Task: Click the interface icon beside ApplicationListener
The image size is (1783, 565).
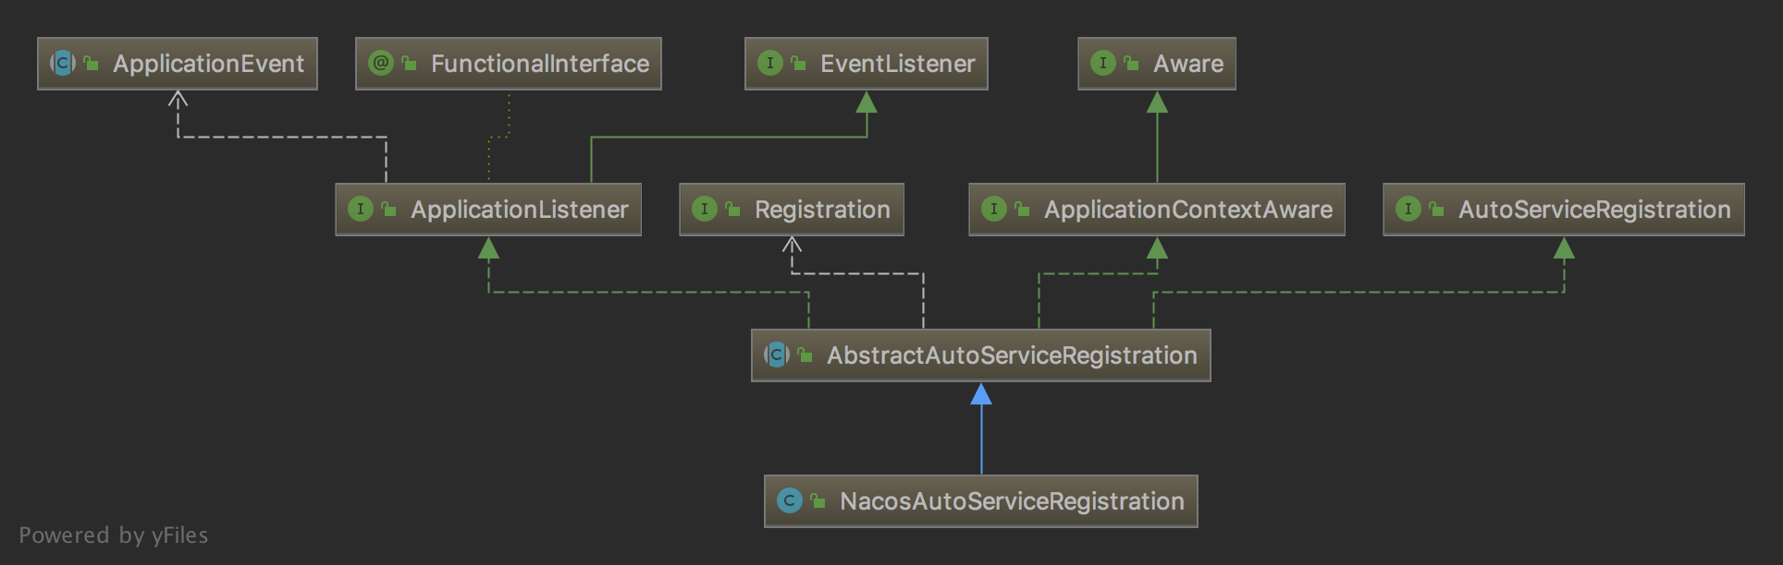Action: [x=361, y=210]
